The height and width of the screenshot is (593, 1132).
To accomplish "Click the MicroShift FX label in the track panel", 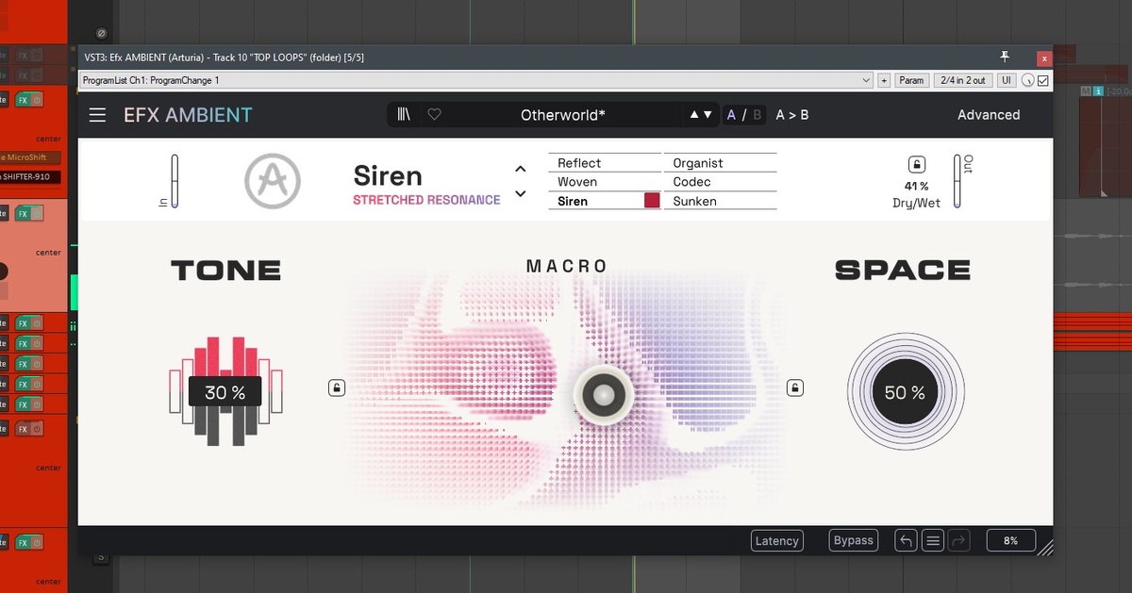I will click(31, 157).
